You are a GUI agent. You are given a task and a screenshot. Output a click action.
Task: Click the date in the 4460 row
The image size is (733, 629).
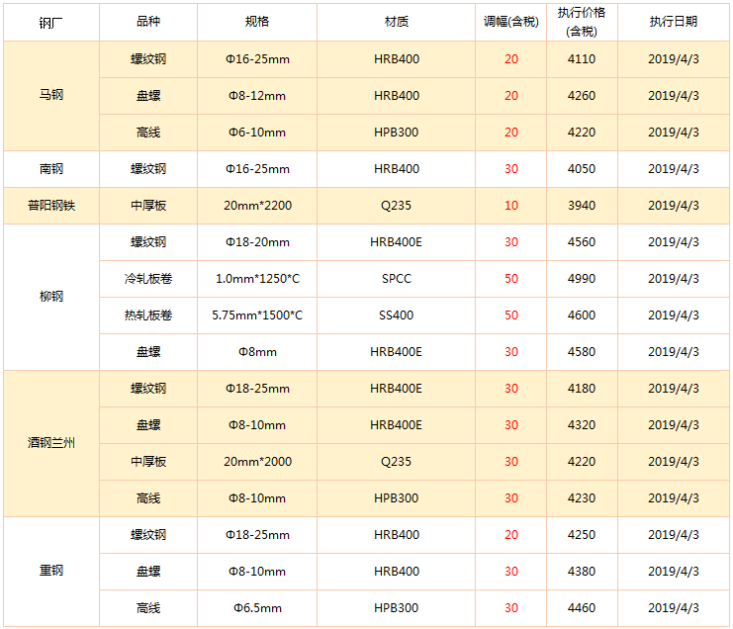coord(674,608)
